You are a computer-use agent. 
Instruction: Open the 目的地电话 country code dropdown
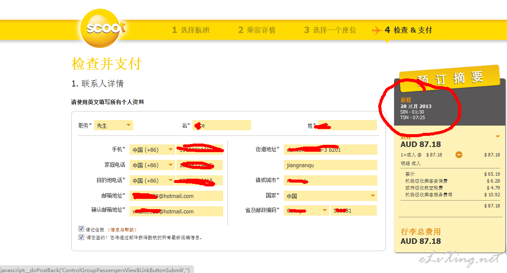click(x=152, y=180)
